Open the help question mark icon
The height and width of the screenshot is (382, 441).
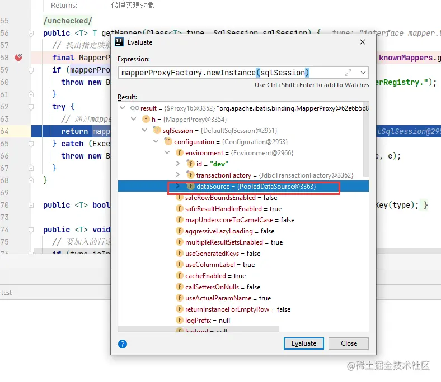[x=123, y=344]
